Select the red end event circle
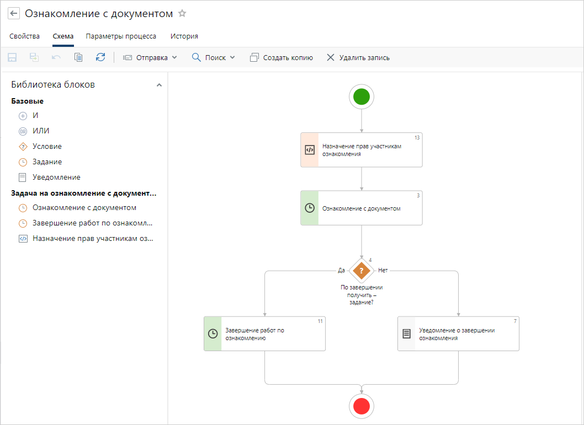Image resolution: width=584 pixels, height=425 pixels. 361,406
